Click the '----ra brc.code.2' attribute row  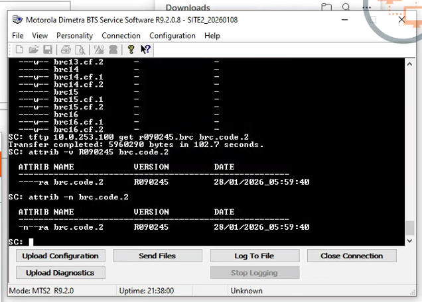[164, 182]
